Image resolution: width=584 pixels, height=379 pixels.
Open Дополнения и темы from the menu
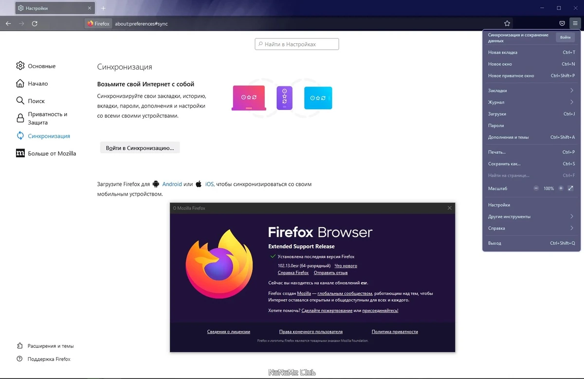[x=531, y=137]
